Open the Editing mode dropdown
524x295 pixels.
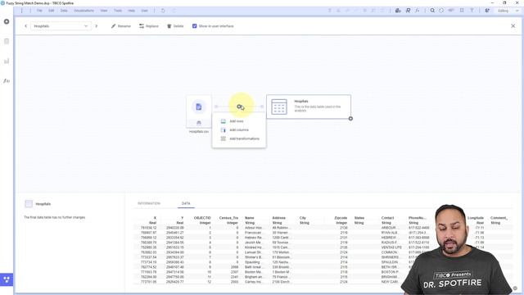tap(508, 11)
